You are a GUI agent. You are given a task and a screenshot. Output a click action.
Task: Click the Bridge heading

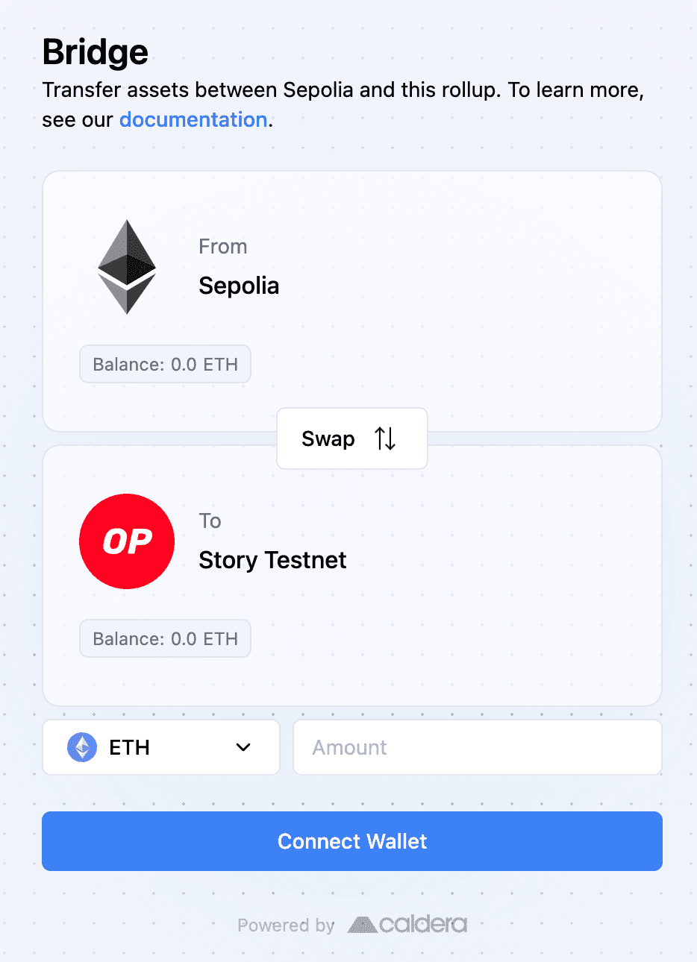tap(96, 52)
